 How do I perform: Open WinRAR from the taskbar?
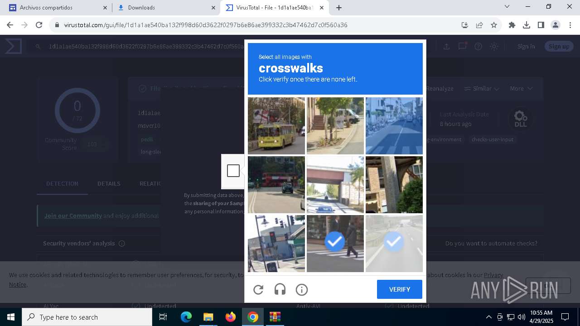pyautogui.click(x=275, y=317)
